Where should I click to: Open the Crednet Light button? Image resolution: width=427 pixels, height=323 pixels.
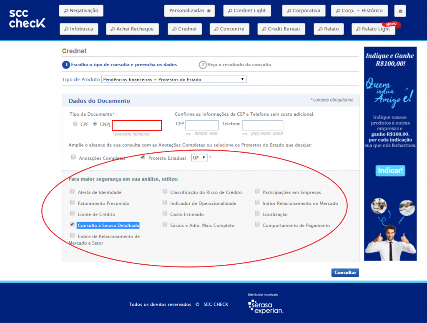point(247,10)
